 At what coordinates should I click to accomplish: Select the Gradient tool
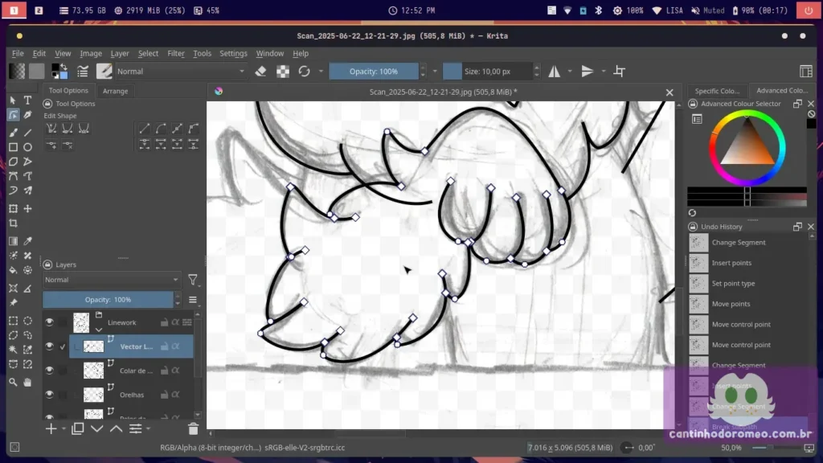[13, 241]
